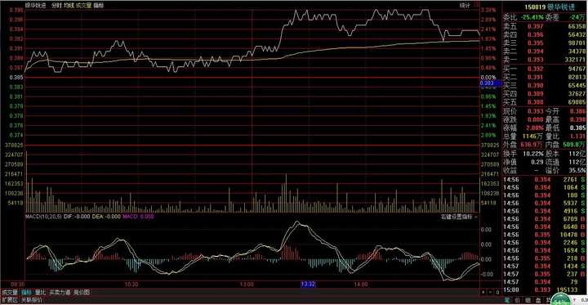Select the 买二 row with volume 82013
The height and width of the screenshot is (305, 588).
pos(545,77)
